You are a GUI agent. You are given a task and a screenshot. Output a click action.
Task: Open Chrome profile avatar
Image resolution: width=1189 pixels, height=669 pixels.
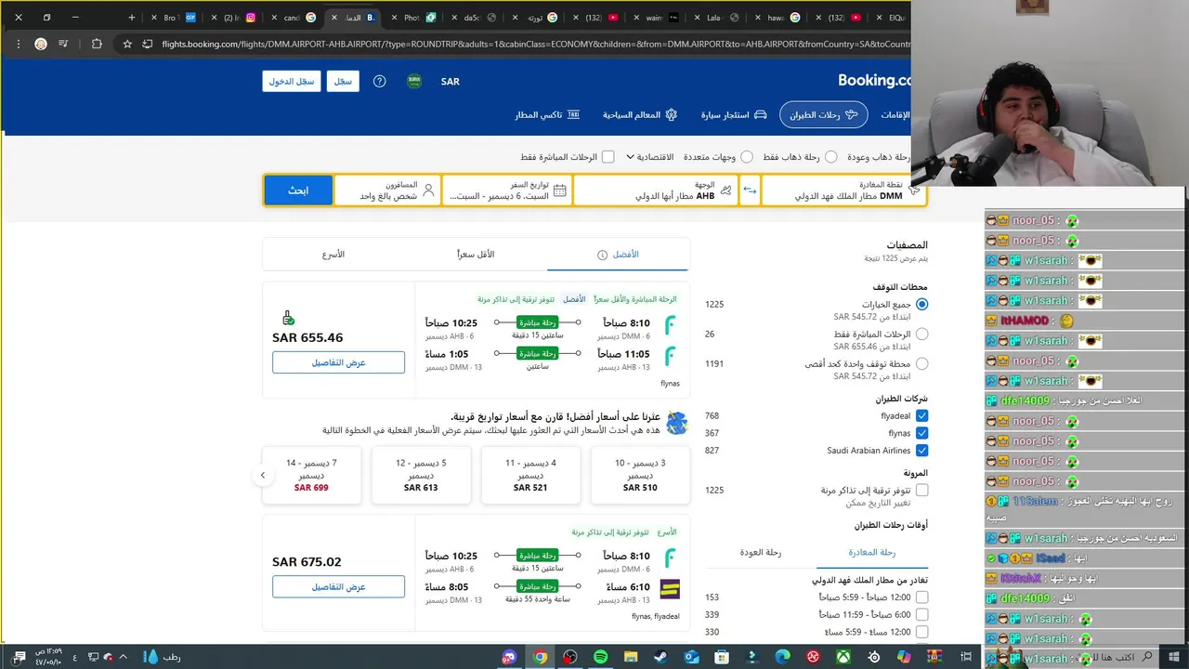41,44
